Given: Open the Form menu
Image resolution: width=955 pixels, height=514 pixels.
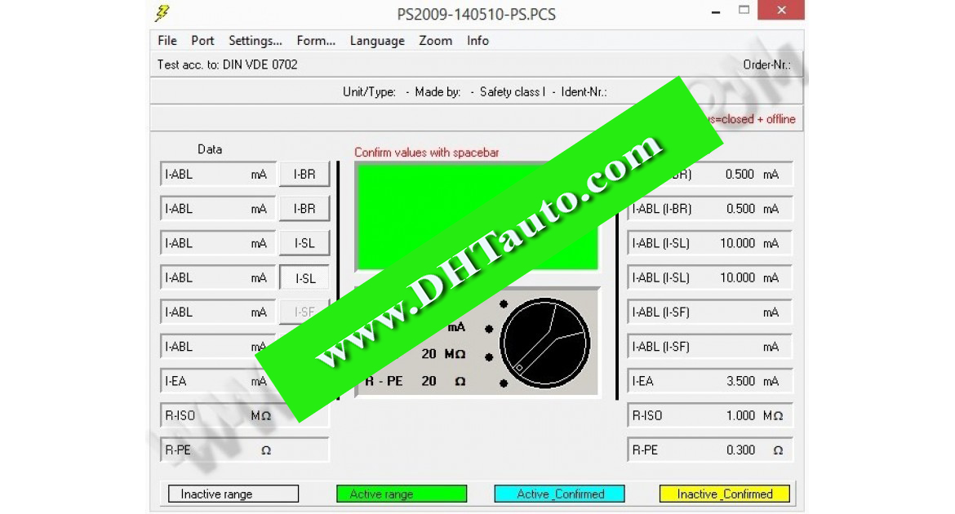Looking at the screenshot, I should [316, 40].
